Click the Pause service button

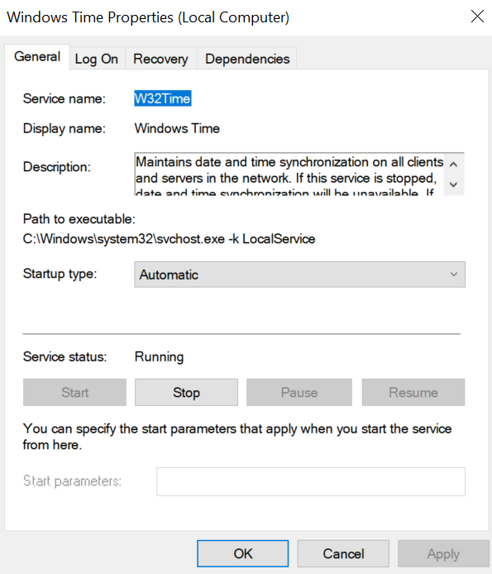299,392
